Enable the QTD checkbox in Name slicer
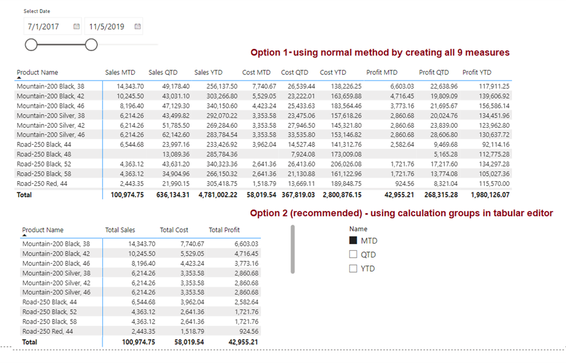Image resolution: width=566 pixels, height=363 pixels. click(x=354, y=255)
